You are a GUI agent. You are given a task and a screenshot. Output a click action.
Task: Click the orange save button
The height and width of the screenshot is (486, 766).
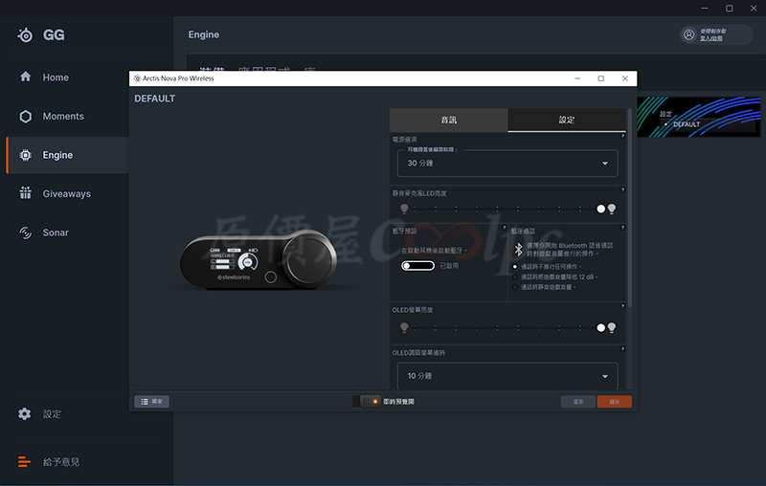(x=614, y=402)
